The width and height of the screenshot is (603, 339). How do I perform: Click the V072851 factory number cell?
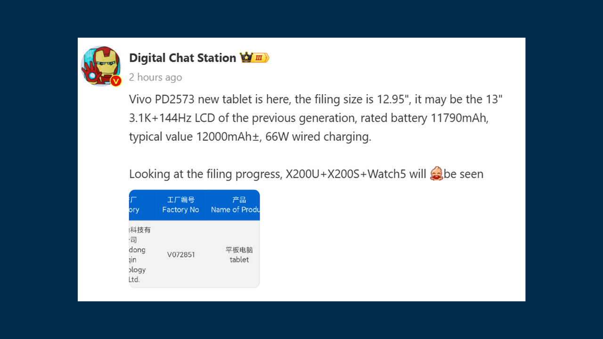pyautogui.click(x=181, y=255)
